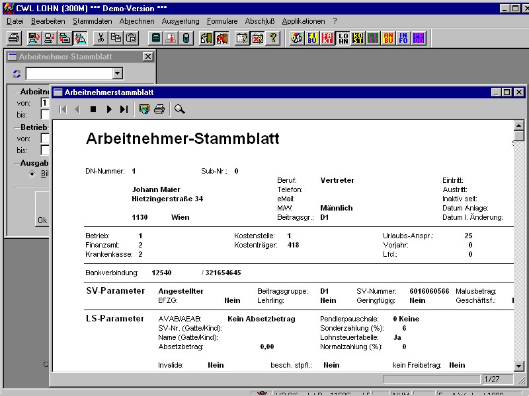This screenshot has height=396, width=529.
Task: Click the Betrieb von input field
Action: point(45,139)
